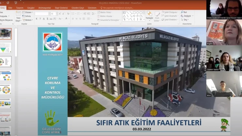Open the Animasyonlar ribbon tab

point(44,7)
